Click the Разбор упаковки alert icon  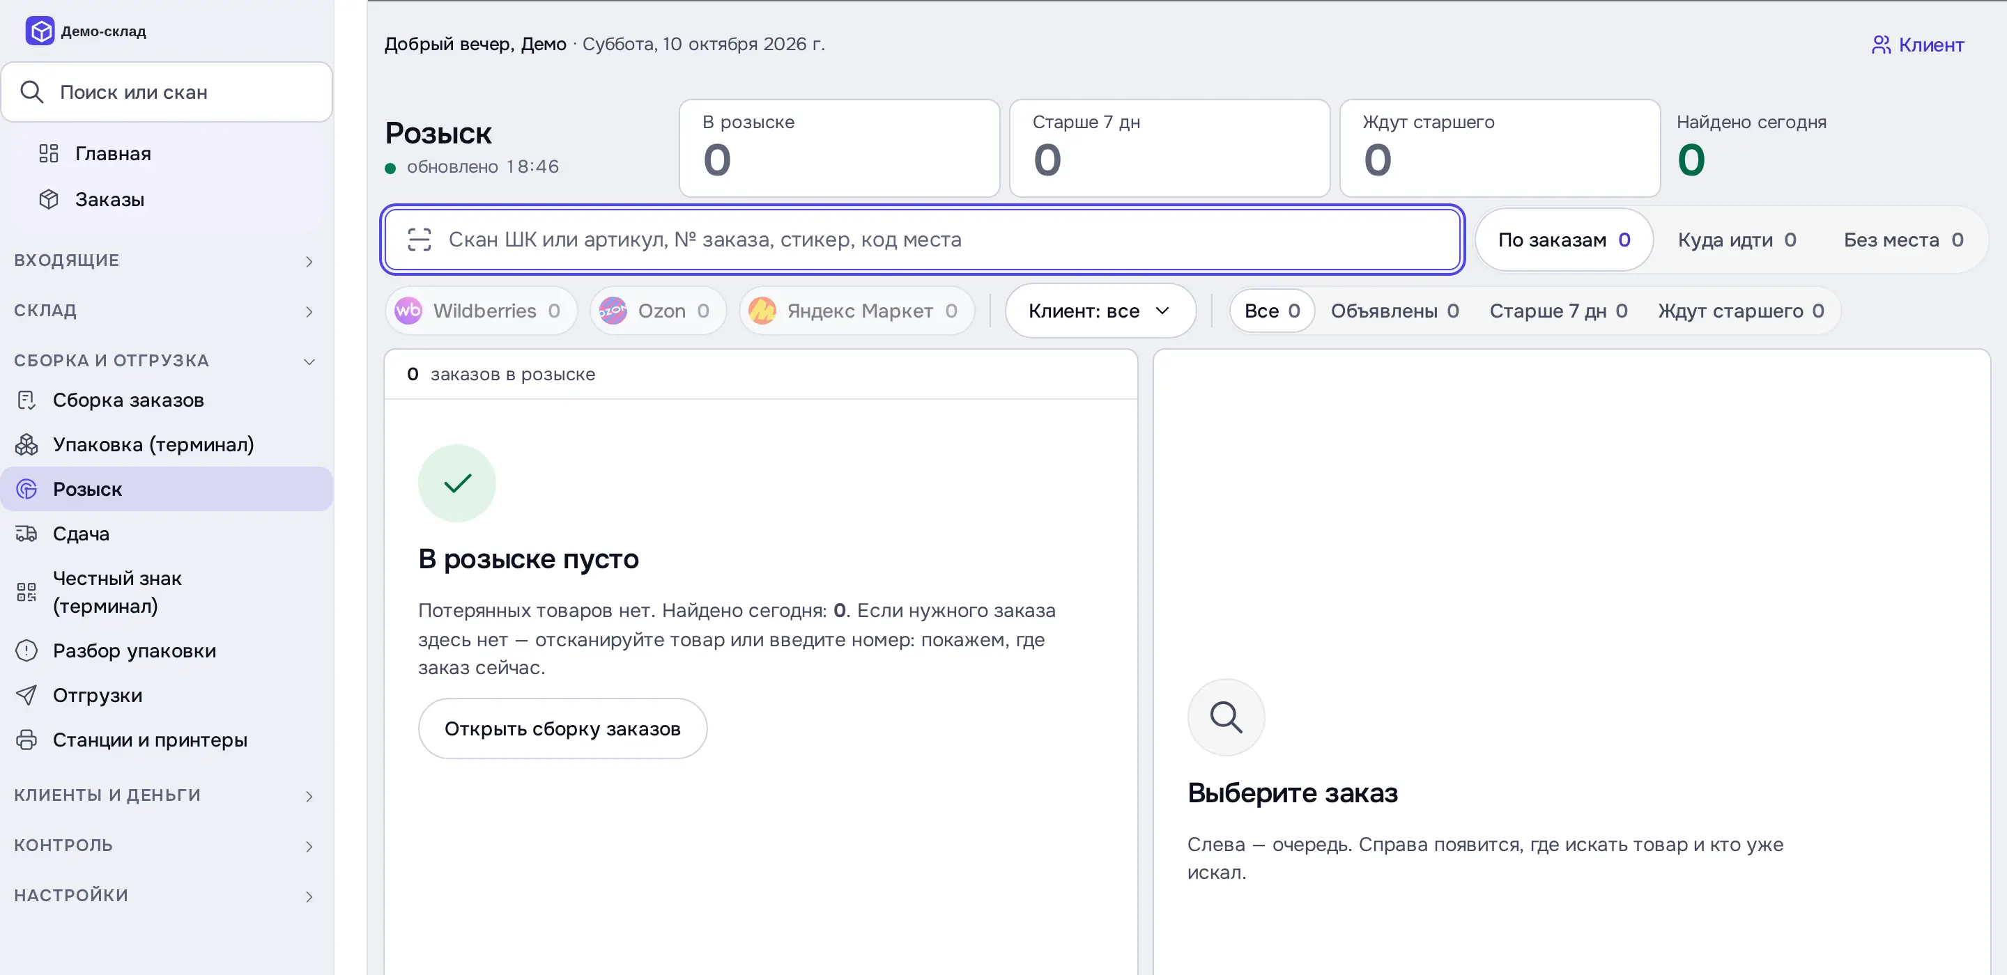click(x=26, y=650)
